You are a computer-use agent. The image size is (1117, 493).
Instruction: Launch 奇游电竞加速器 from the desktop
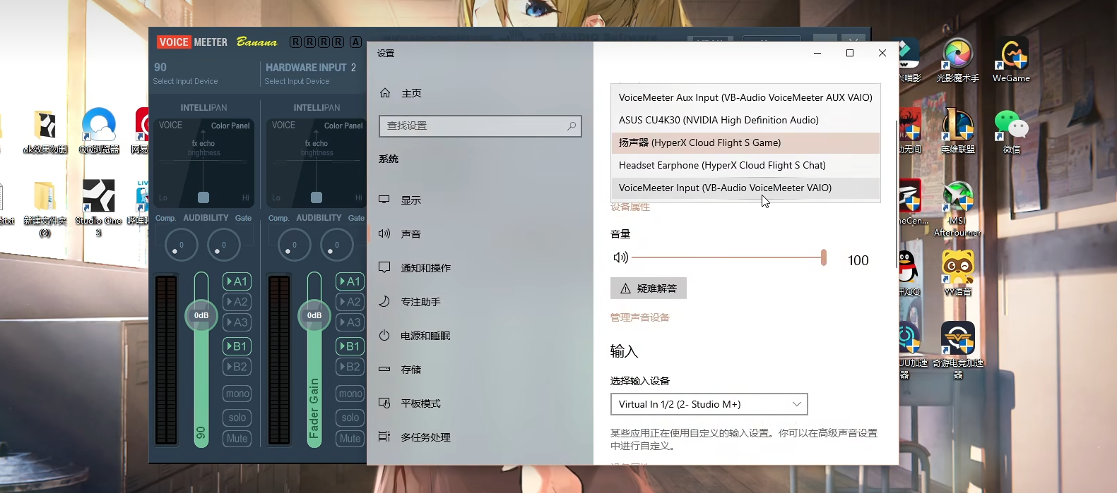[x=958, y=350]
